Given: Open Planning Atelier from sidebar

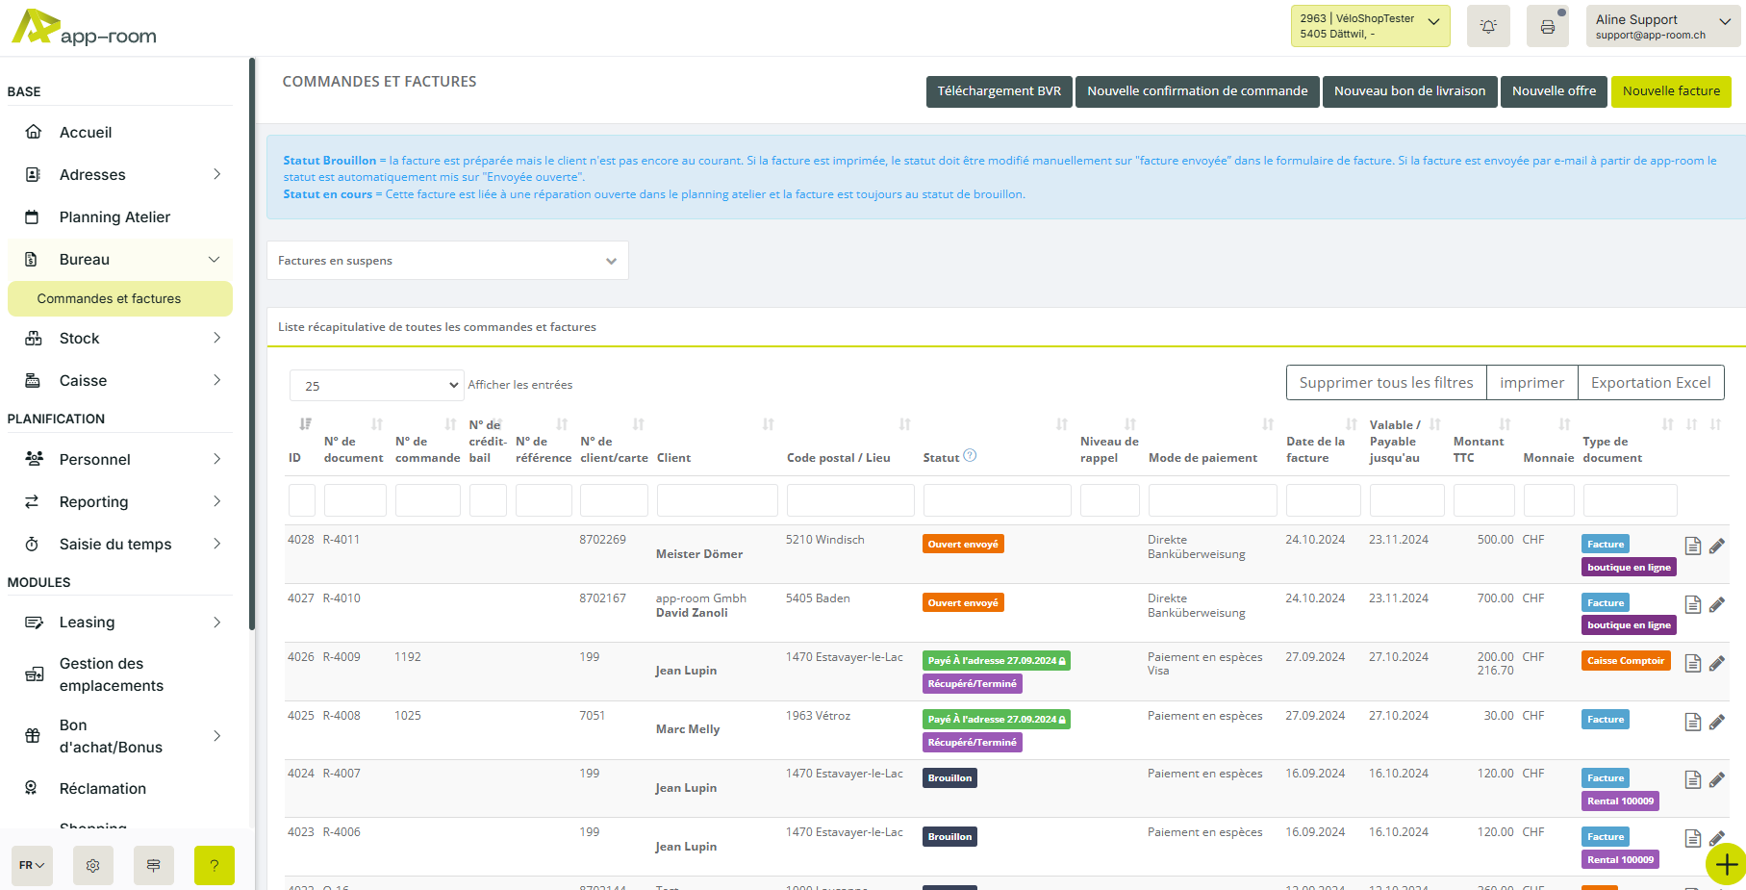Looking at the screenshot, I should 114,217.
